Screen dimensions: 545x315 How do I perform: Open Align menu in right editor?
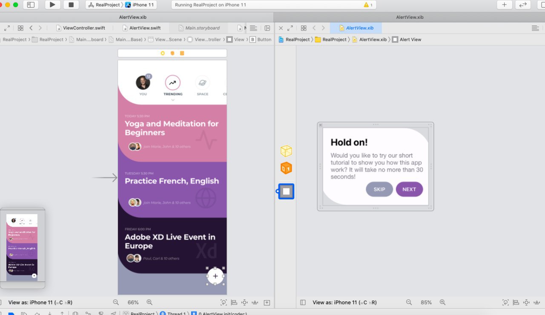click(516, 303)
